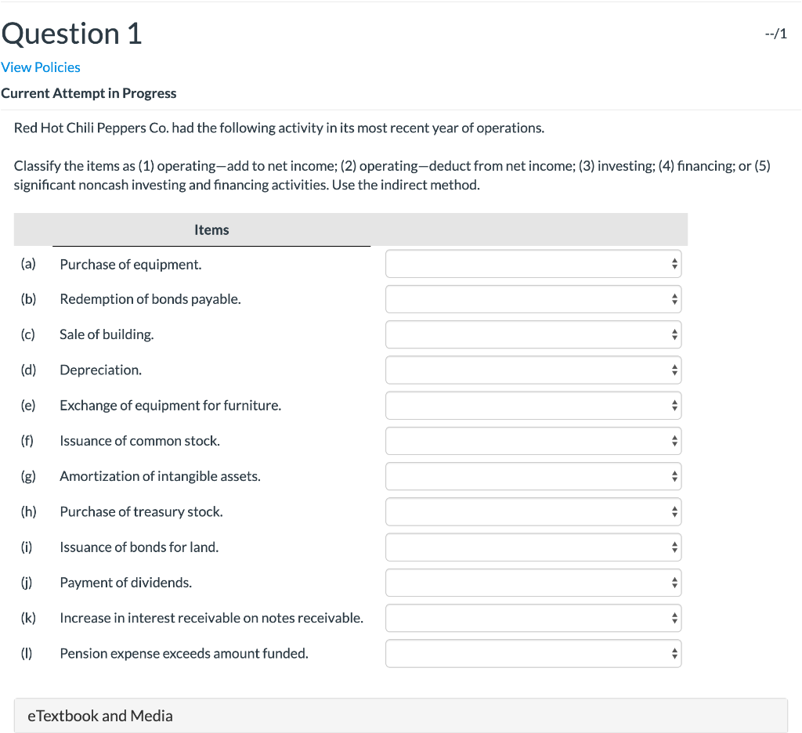Image resolution: width=802 pixels, height=733 pixels.
Task: Open the dropdown for Exchange of equipment for furniture
Action: point(533,405)
